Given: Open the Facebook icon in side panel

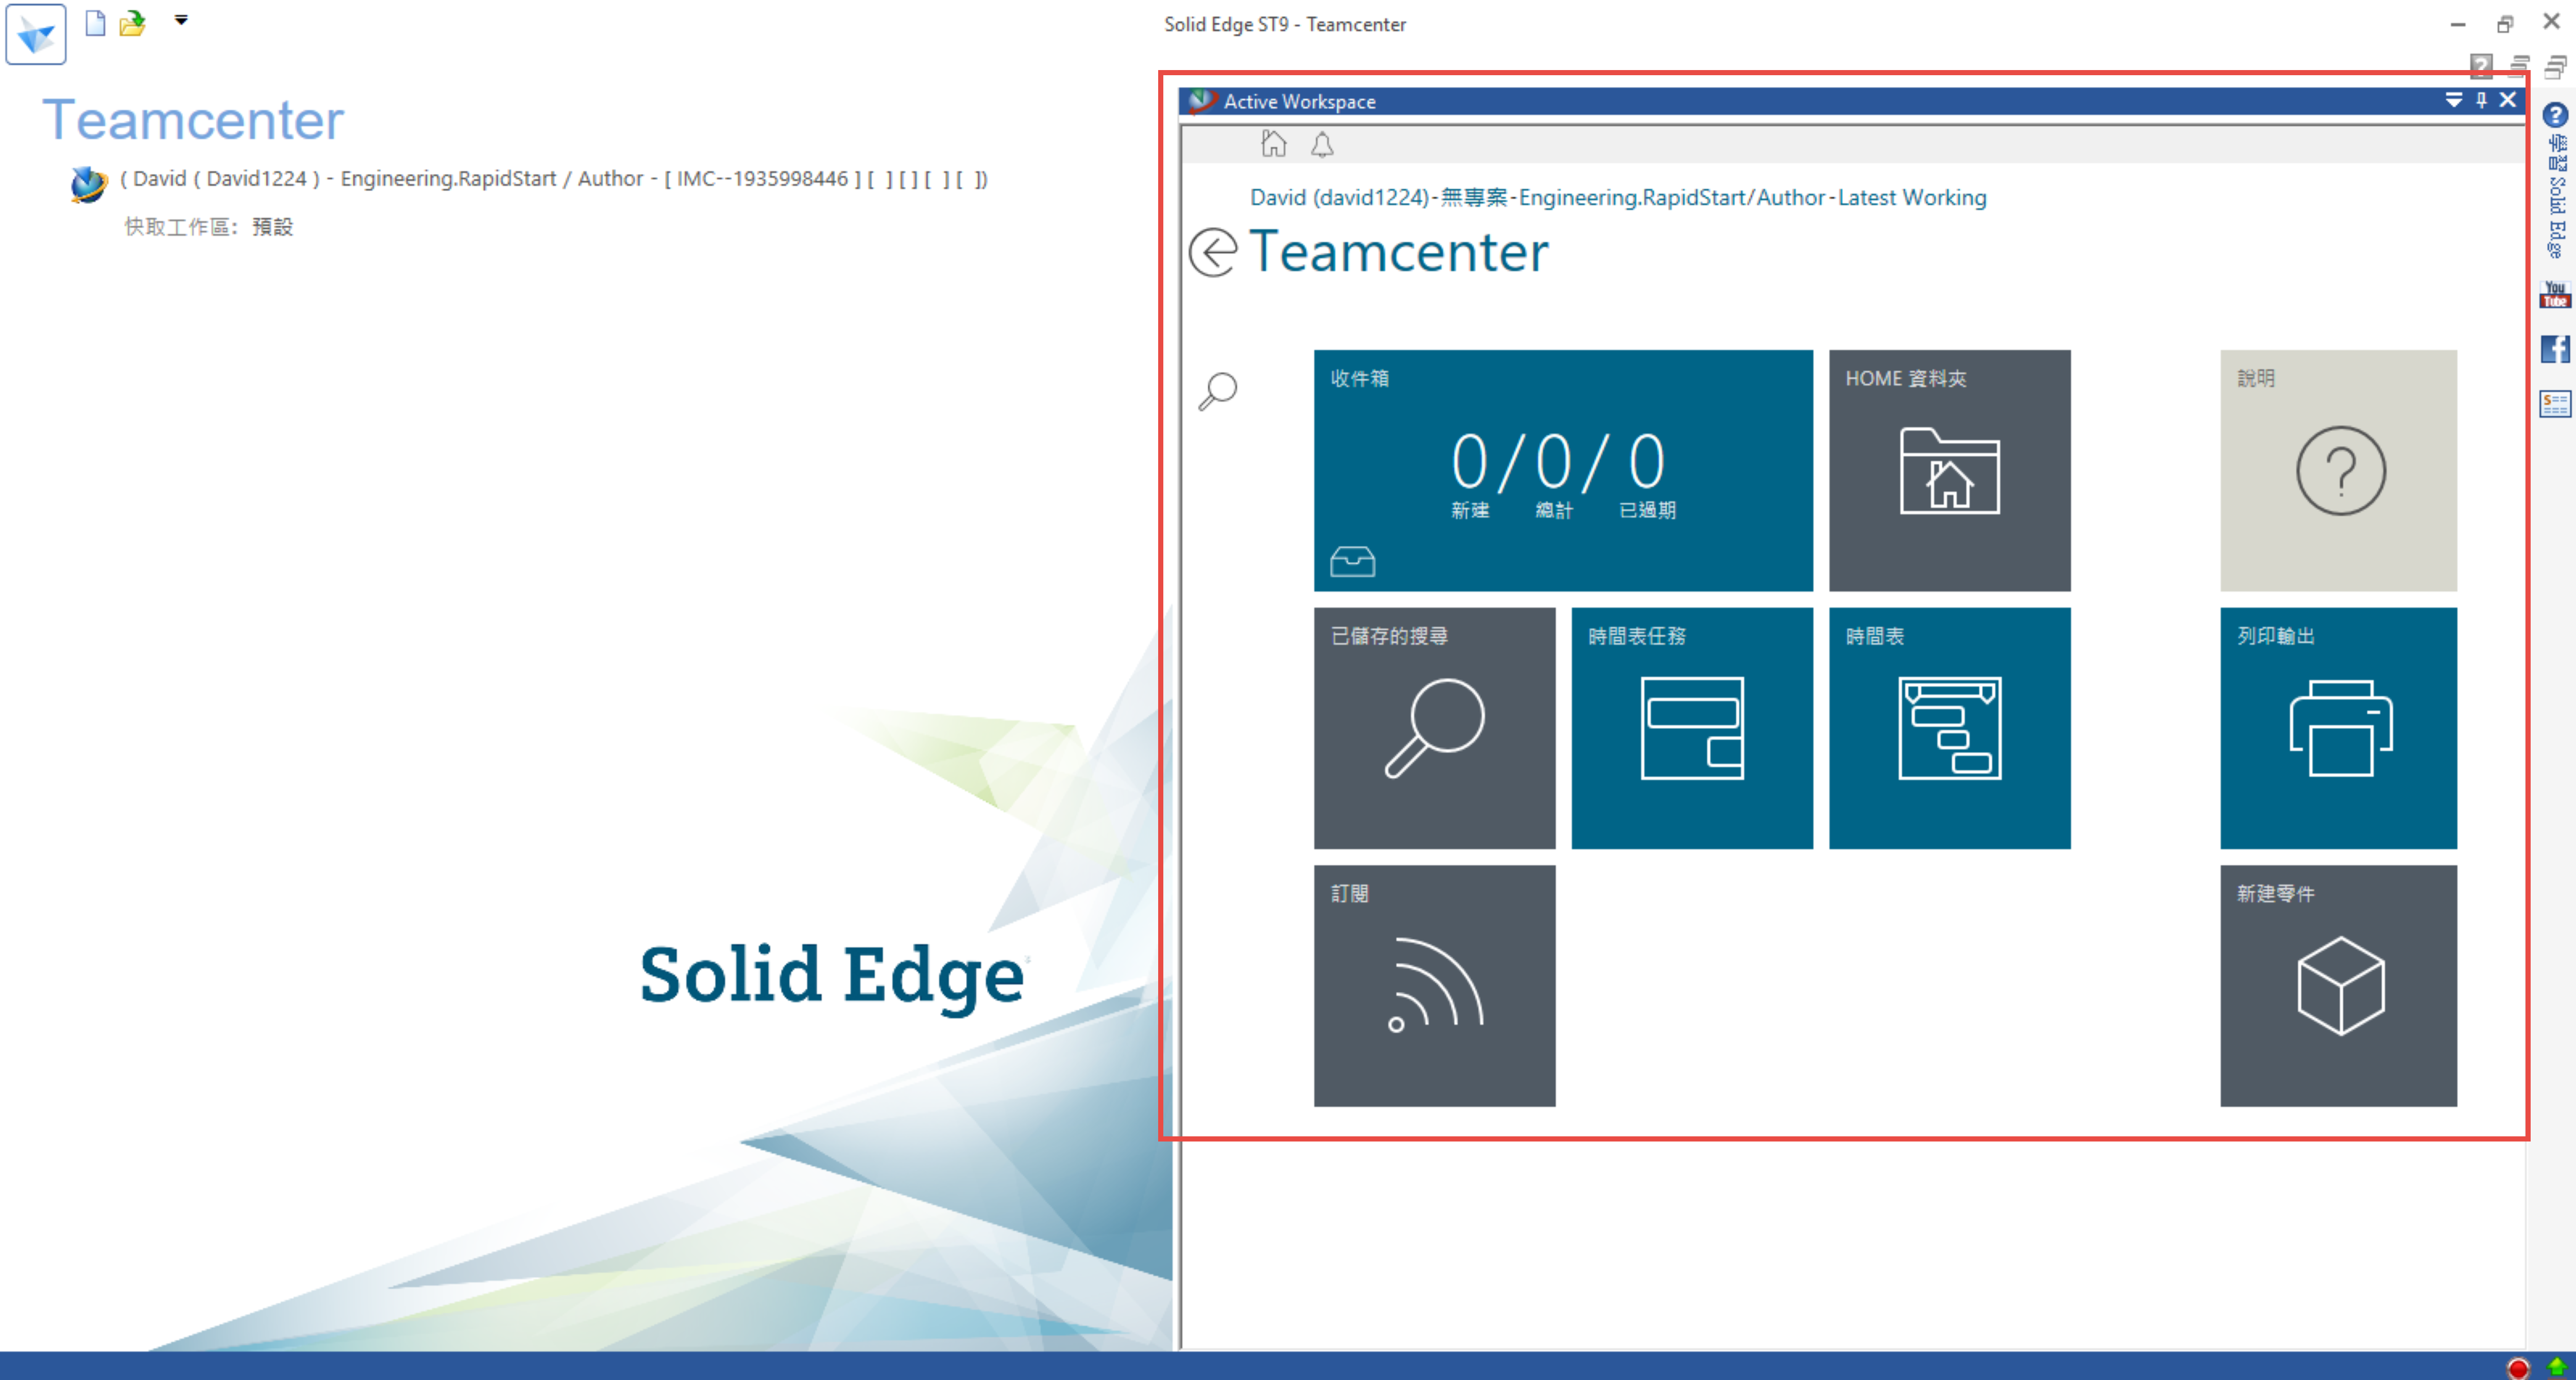Looking at the screenshot, I should (2555, 349).
